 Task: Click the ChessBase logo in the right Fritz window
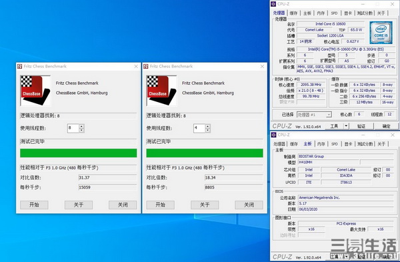161,91
